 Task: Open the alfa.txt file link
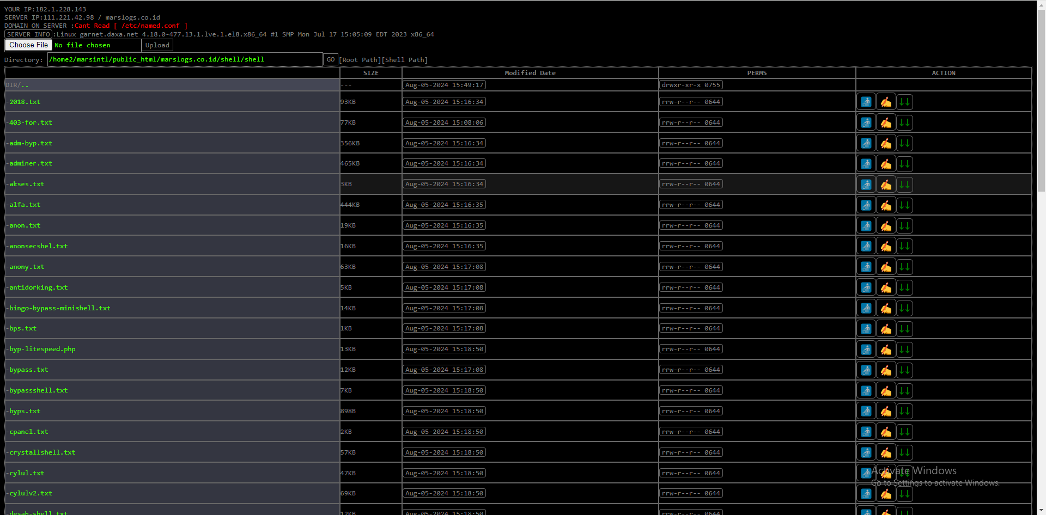[25, 205]
